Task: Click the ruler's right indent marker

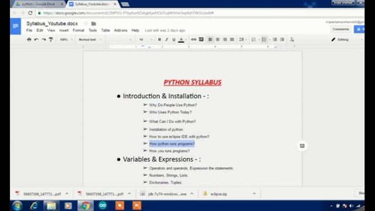Action: point(275,47)
